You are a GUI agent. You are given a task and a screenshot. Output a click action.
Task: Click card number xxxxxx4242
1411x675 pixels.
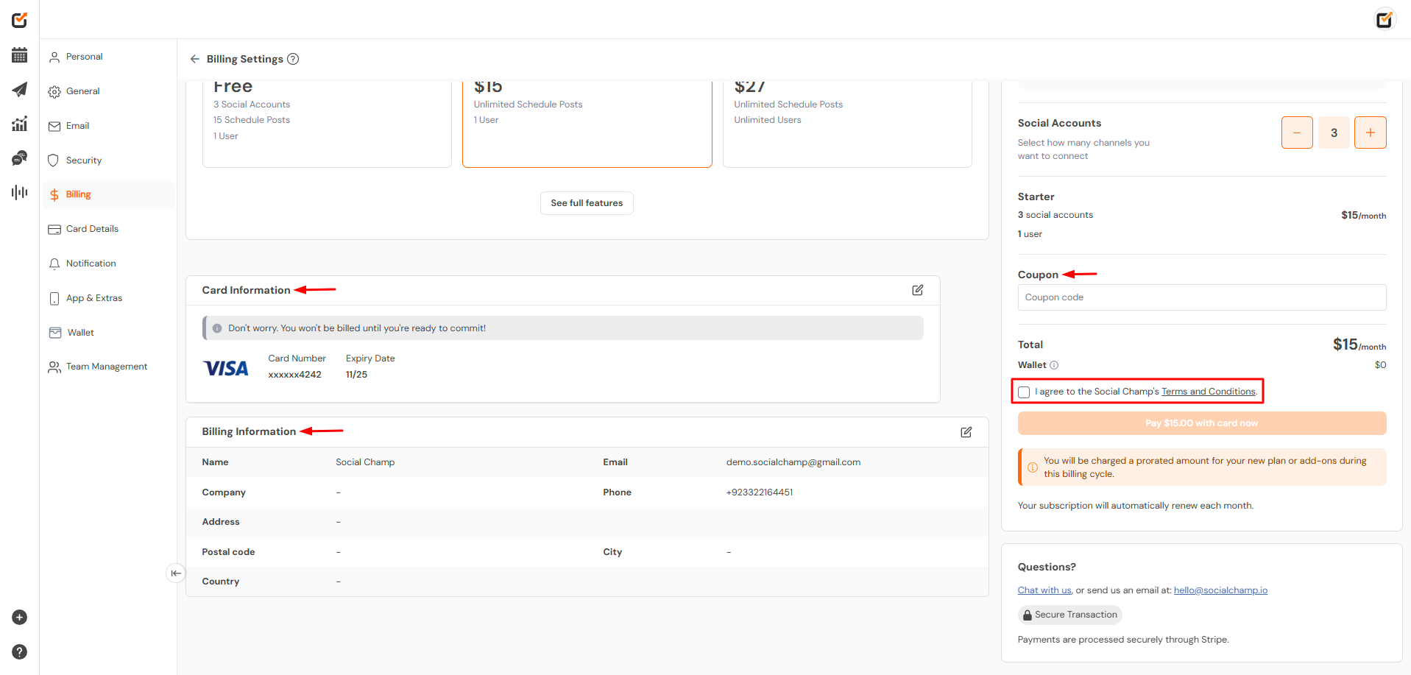[x=294, y=375]
